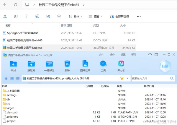Select Springboot开发环境说明 DOC file

click(69, 33)
